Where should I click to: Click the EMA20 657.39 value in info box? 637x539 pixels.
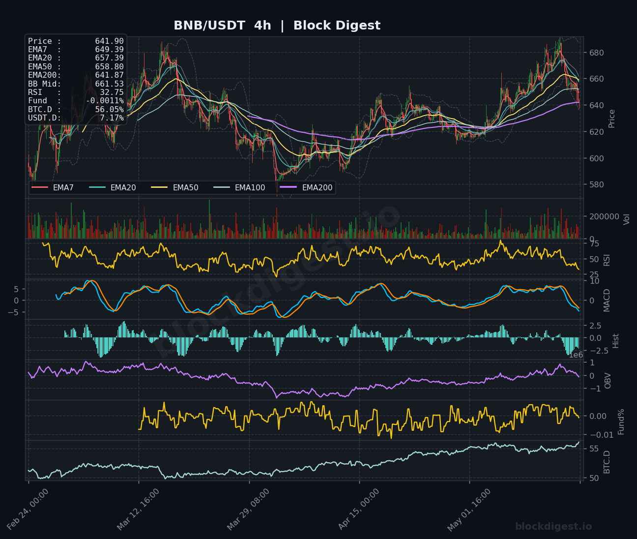coord(109,58)
